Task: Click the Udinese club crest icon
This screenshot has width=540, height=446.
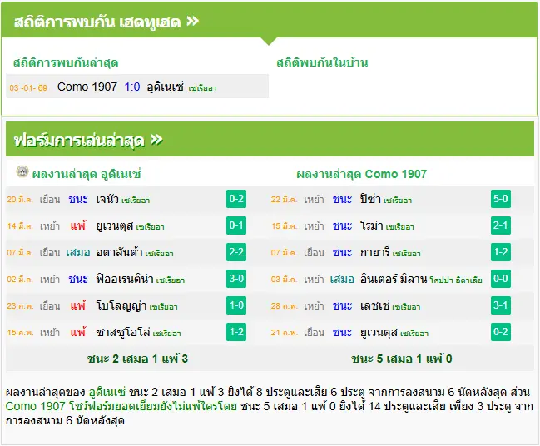Action: pyautogui.click(x=22, y=171)
